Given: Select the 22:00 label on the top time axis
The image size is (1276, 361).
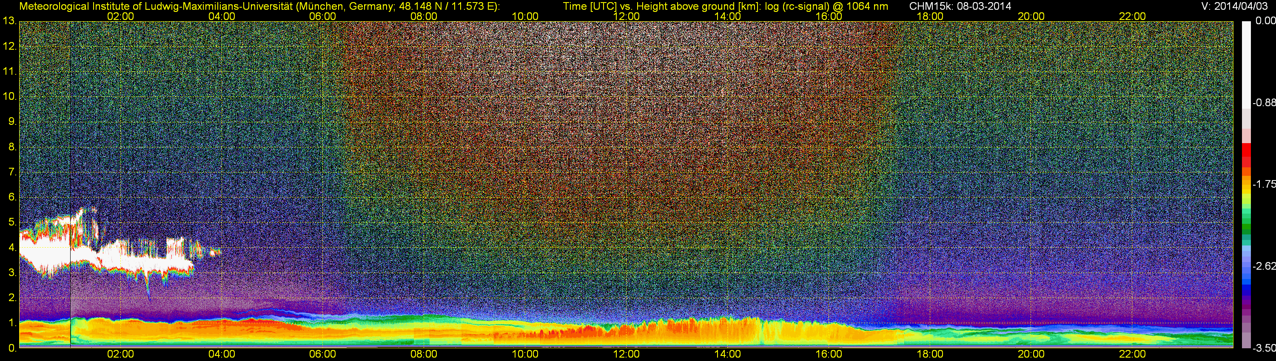Looking at the screenshot, I should (1132, 16).
